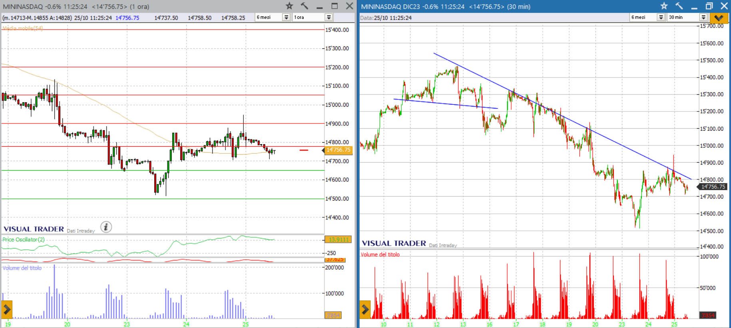Image resolution: width=731 pixels, height=328 pixels.
Task: Click the 14'758.25 value in left header
Action: click(x=233, y=18)
